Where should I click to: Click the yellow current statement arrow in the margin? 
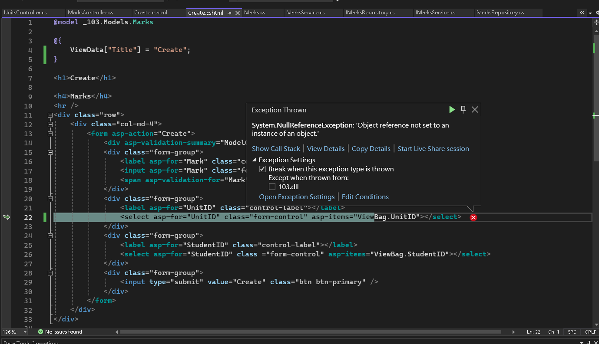point(7,217)
